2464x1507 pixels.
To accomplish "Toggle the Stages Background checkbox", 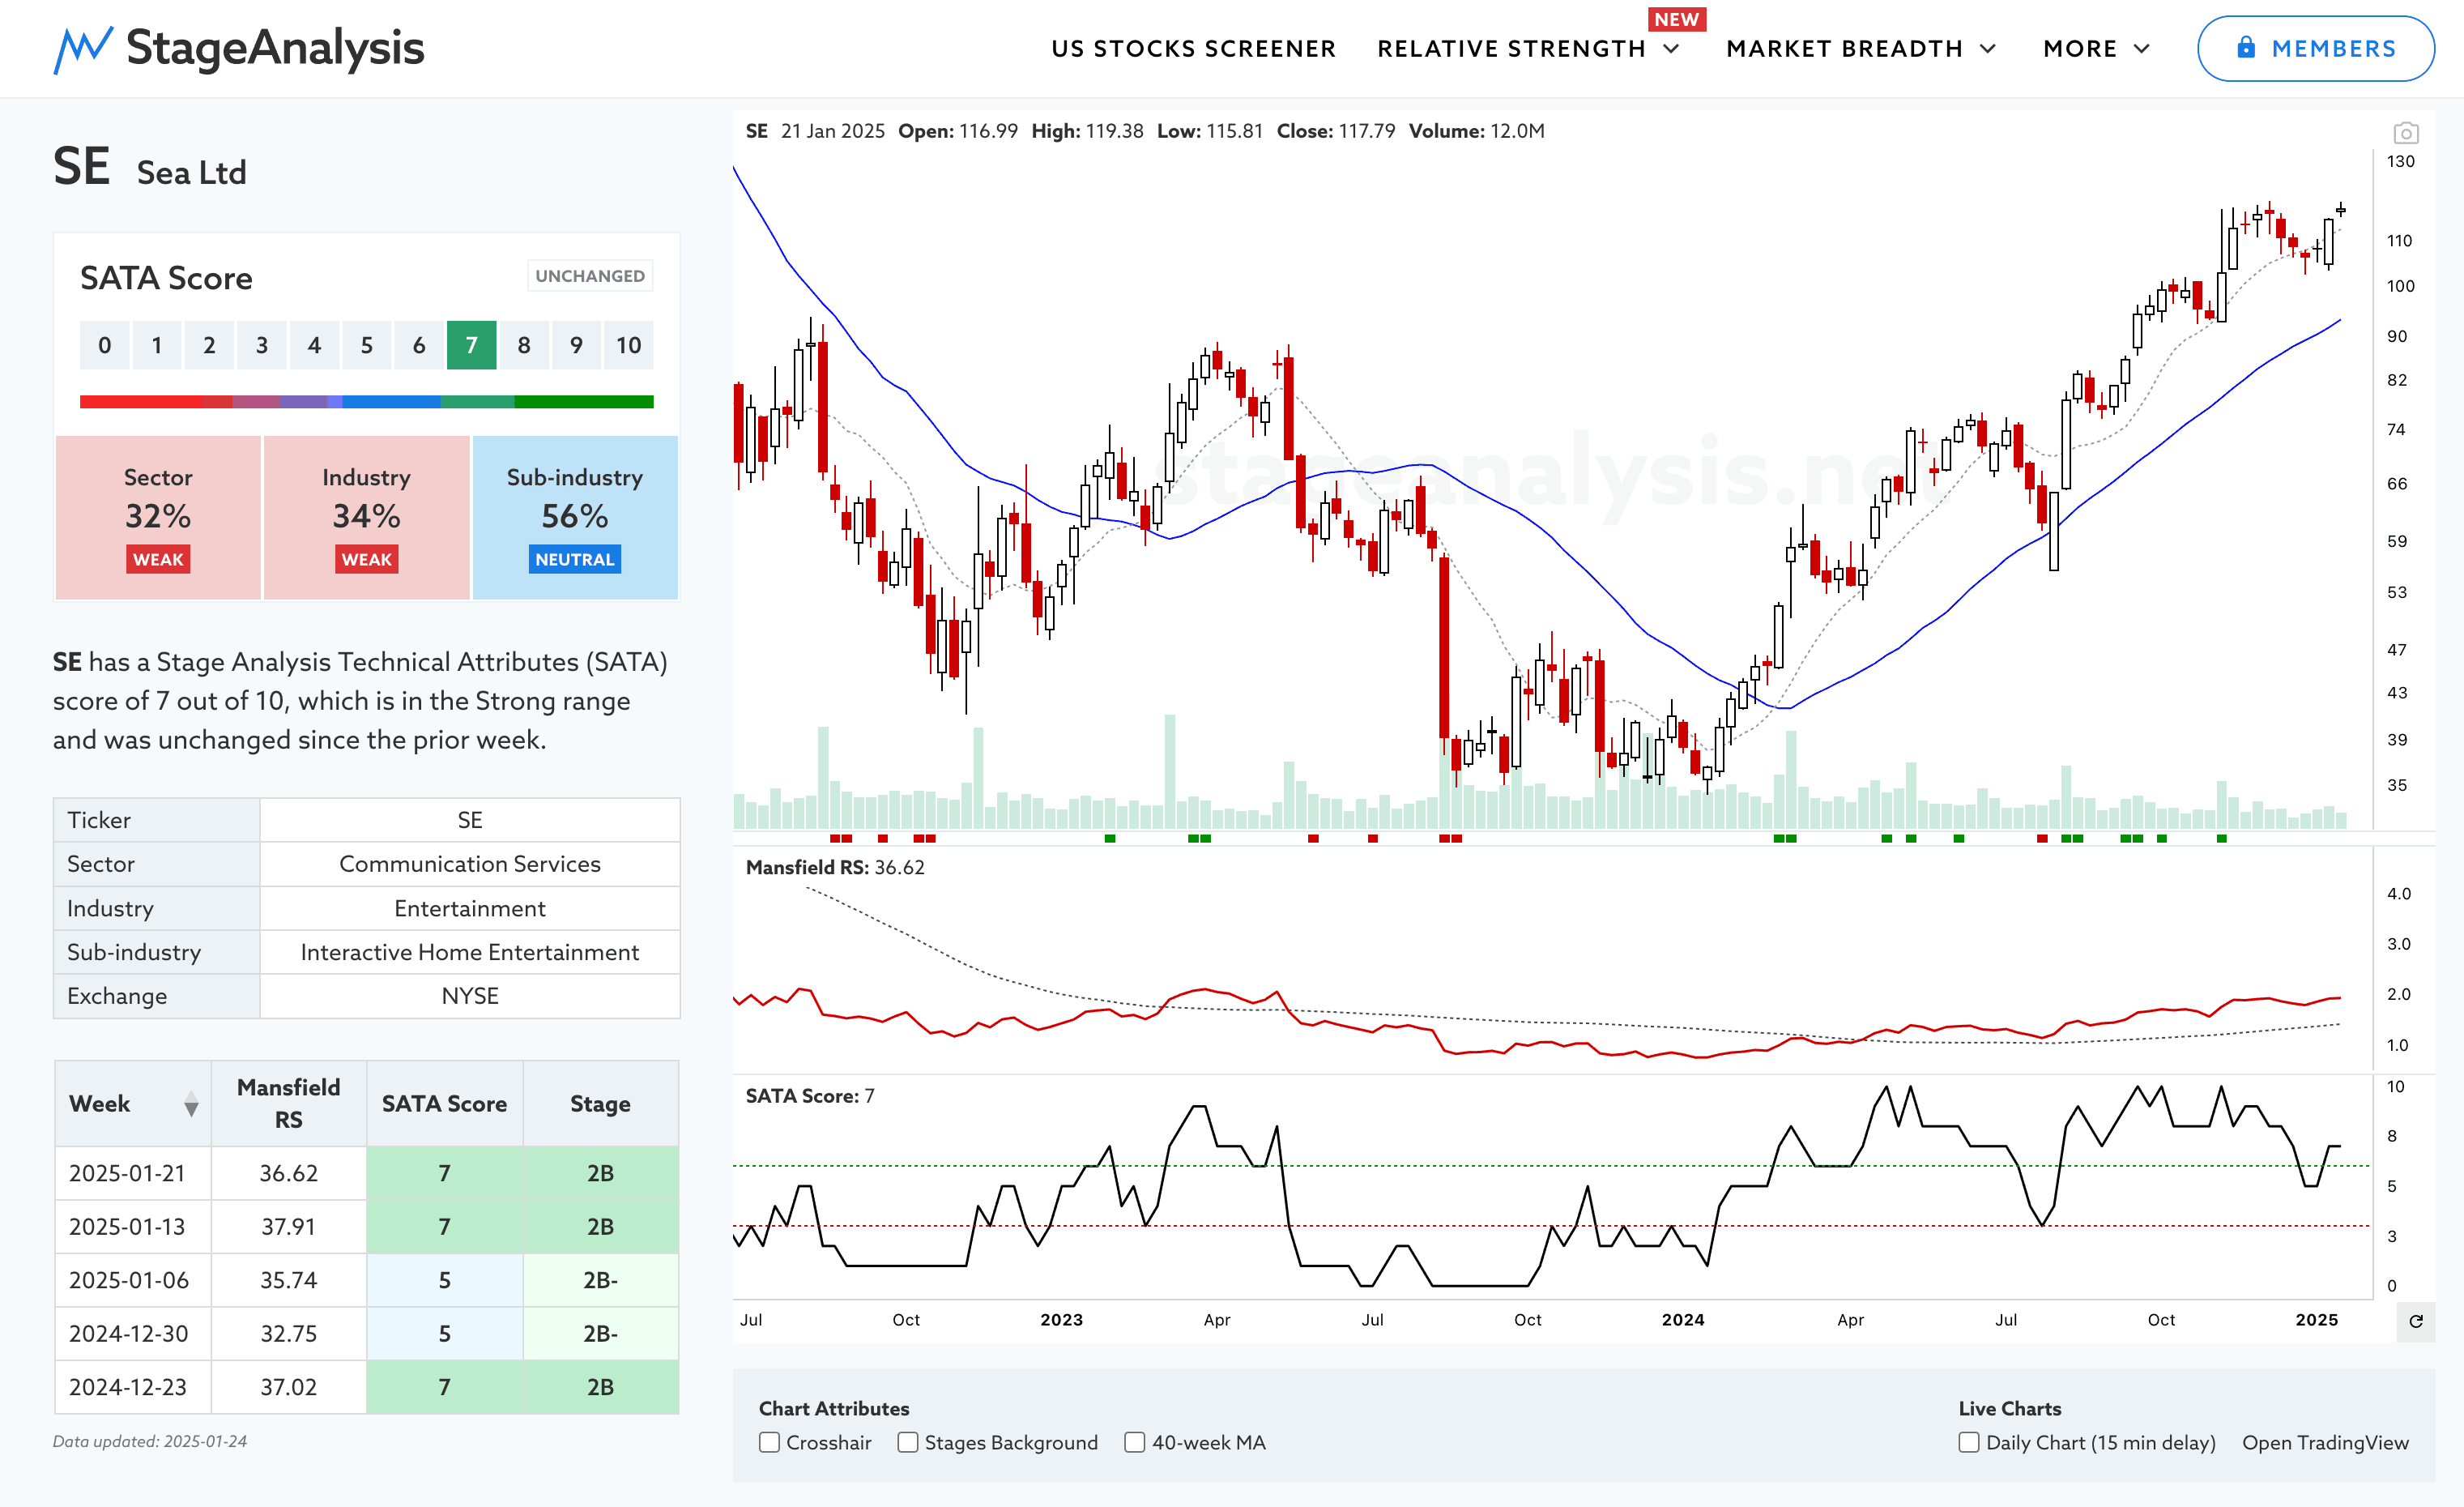I will pos(907,1442).
